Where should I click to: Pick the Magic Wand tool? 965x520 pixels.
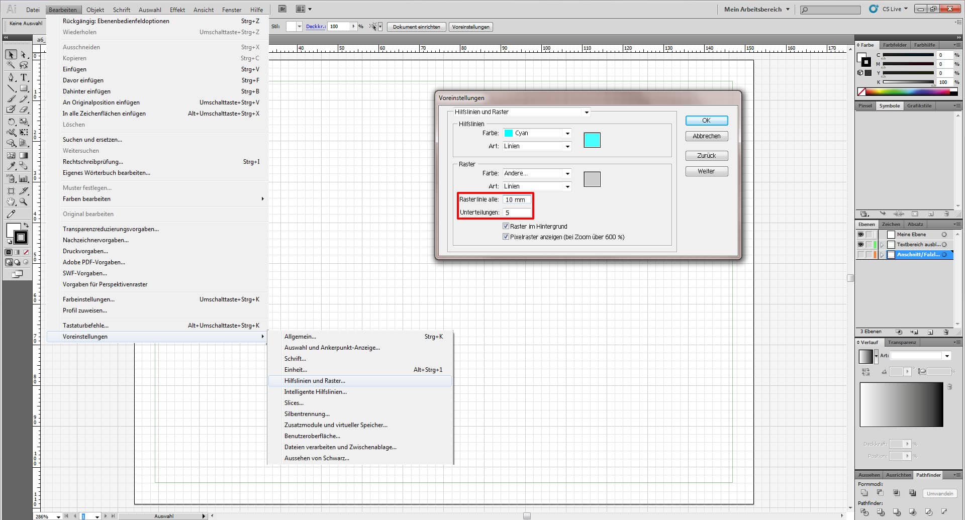tap(11, 65)
